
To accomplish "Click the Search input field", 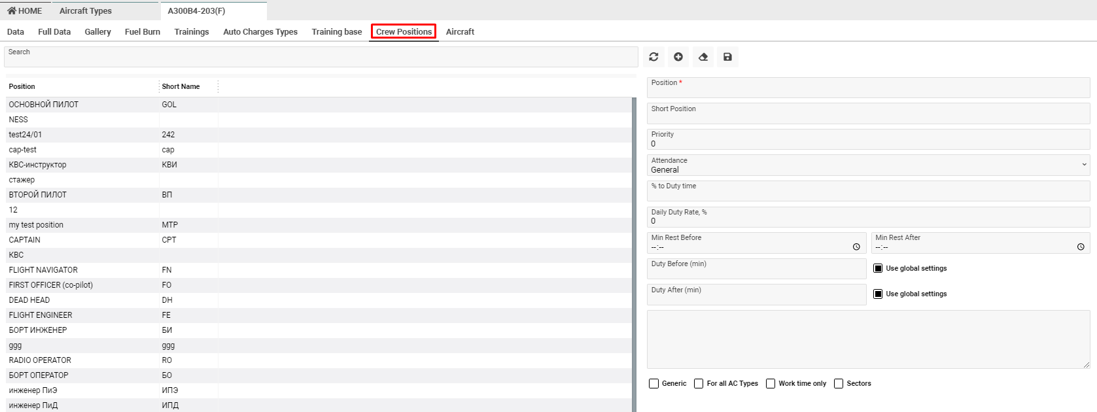I will tap(321, 58).
